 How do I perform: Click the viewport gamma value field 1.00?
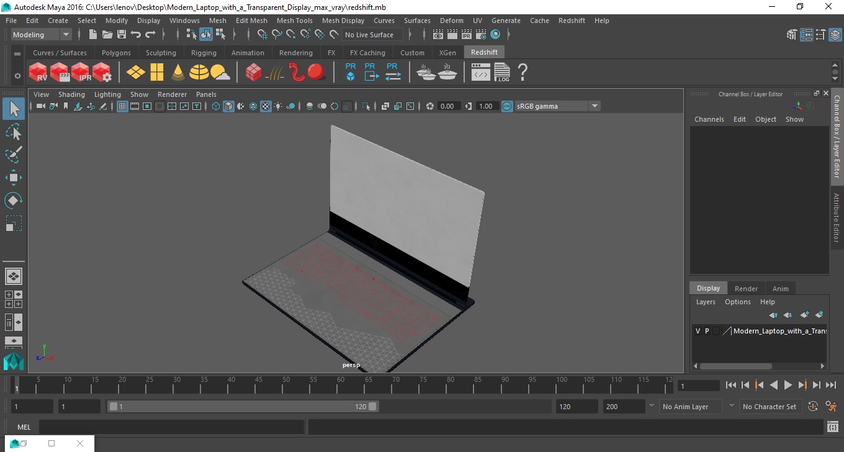click(486, 106)
